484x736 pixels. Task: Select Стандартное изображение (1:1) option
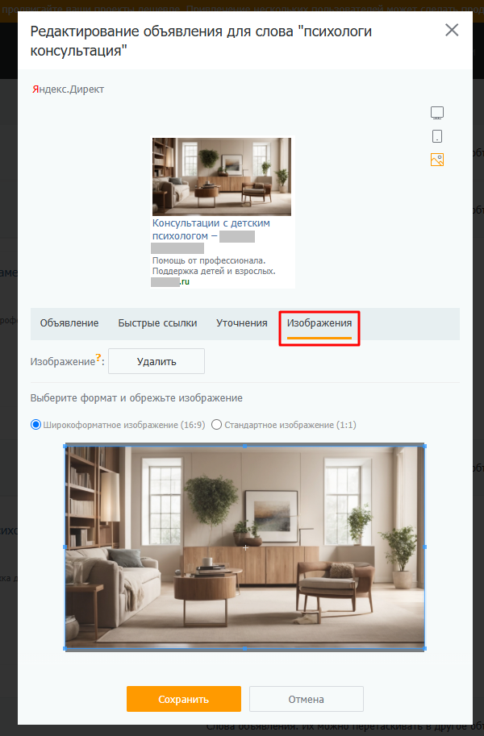[x=216, y=425]
